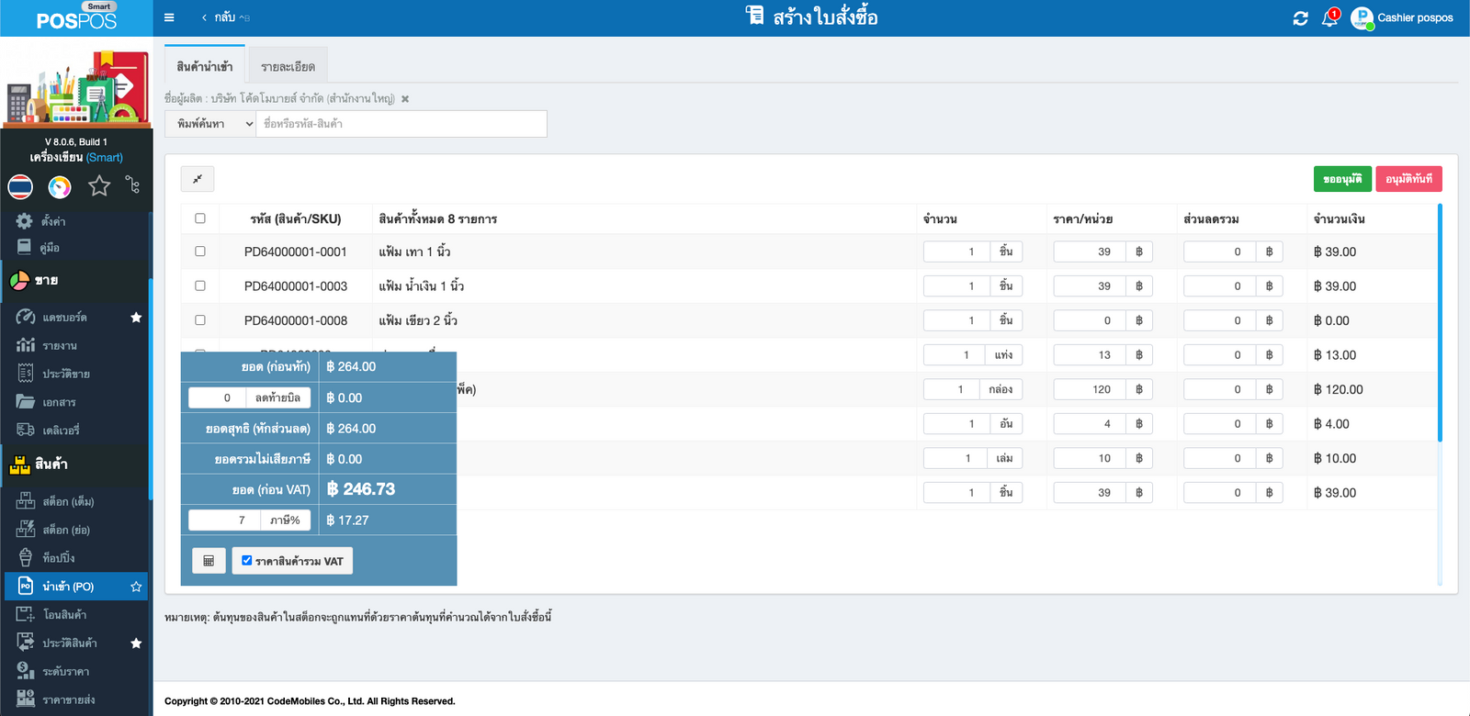Toggle the select-all checkbox in table header
Viewport: 1470px width, 716px height.
[200, 218]
